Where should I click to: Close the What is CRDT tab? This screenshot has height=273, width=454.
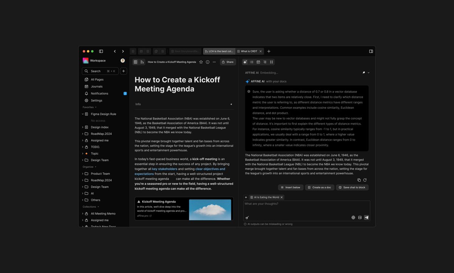tap(261, 51)
